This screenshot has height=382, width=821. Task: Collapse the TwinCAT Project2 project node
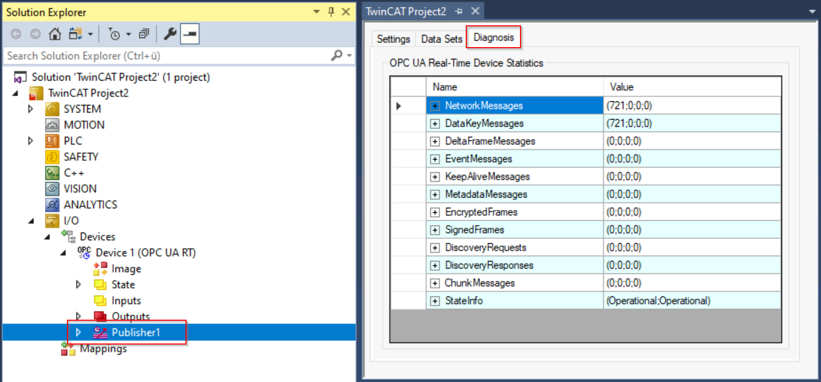[x=15, y=93]
